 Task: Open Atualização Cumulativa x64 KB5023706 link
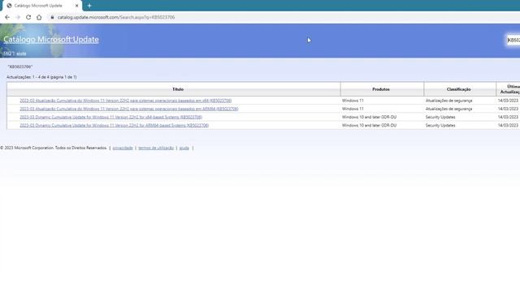[126, 101]
